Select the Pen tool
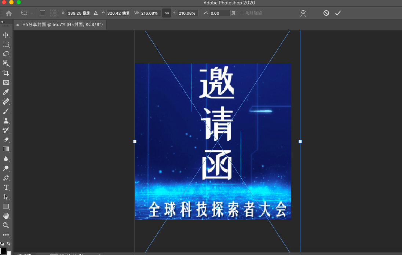This screenshot has height=255, width=402. click(x=6, y=178)
